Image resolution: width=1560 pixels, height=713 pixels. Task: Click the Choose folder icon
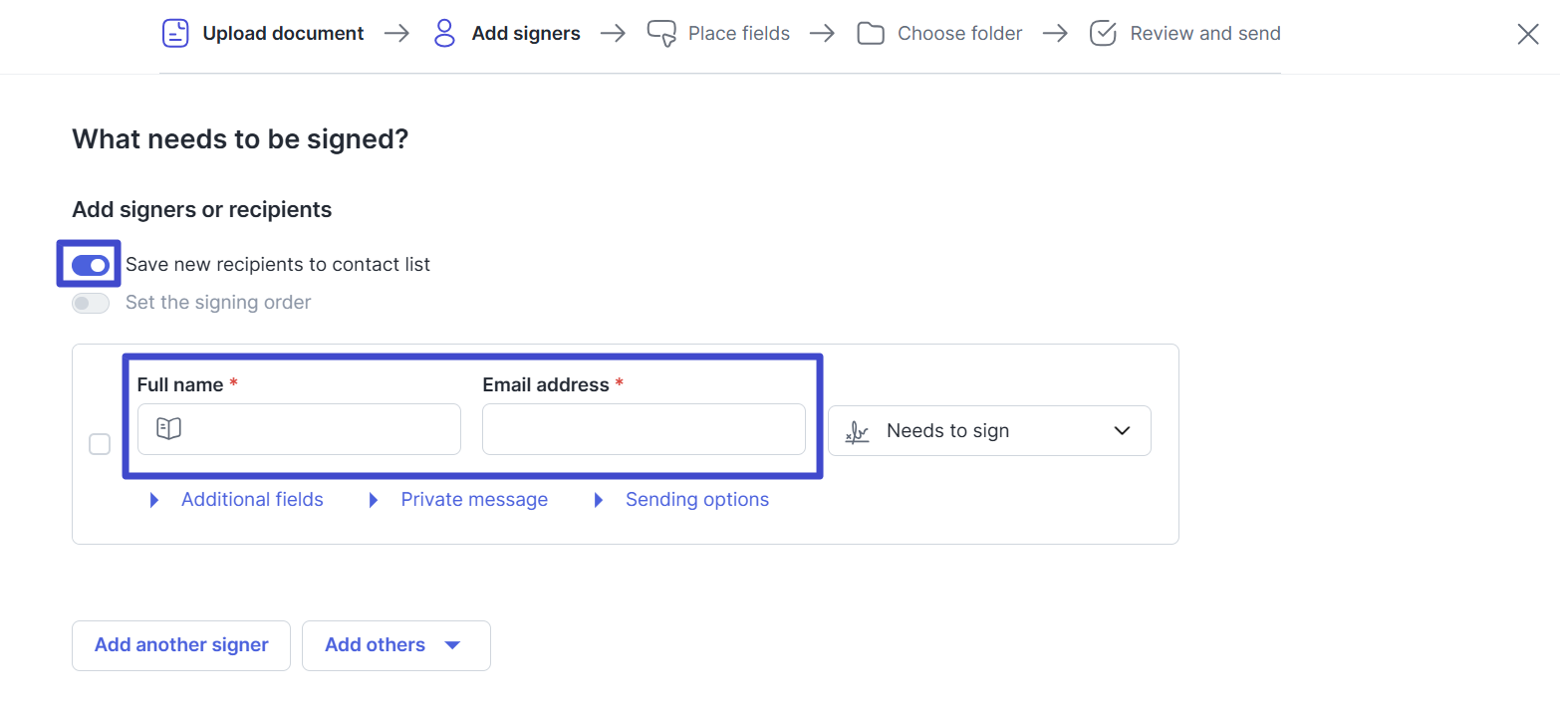click(x=871, y=34)
